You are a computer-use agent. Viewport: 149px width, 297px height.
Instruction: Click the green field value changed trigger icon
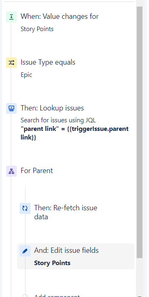[11, 17]
